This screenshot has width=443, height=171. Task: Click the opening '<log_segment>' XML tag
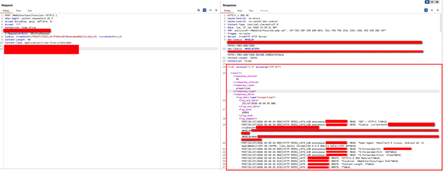click(x=248, y=118)
